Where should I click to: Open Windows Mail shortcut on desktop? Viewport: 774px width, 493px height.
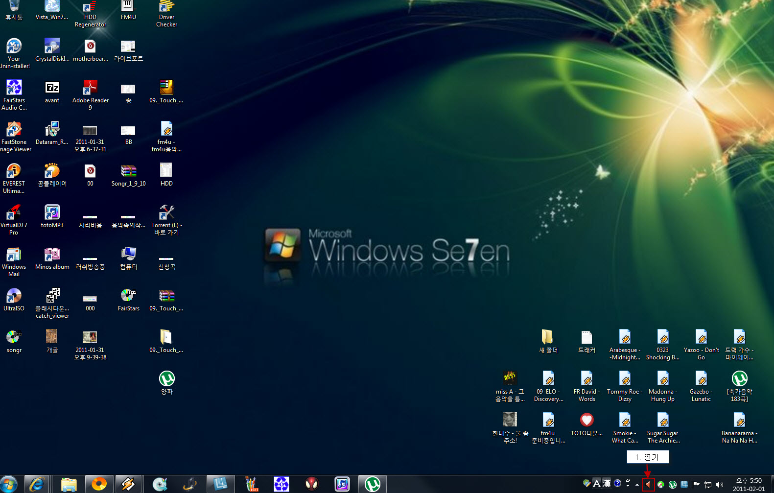(x=14, y=261)
